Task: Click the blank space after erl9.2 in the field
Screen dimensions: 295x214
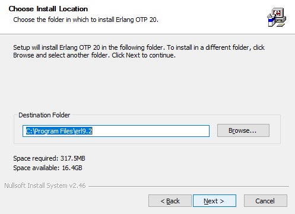Action: click(150, 131)
